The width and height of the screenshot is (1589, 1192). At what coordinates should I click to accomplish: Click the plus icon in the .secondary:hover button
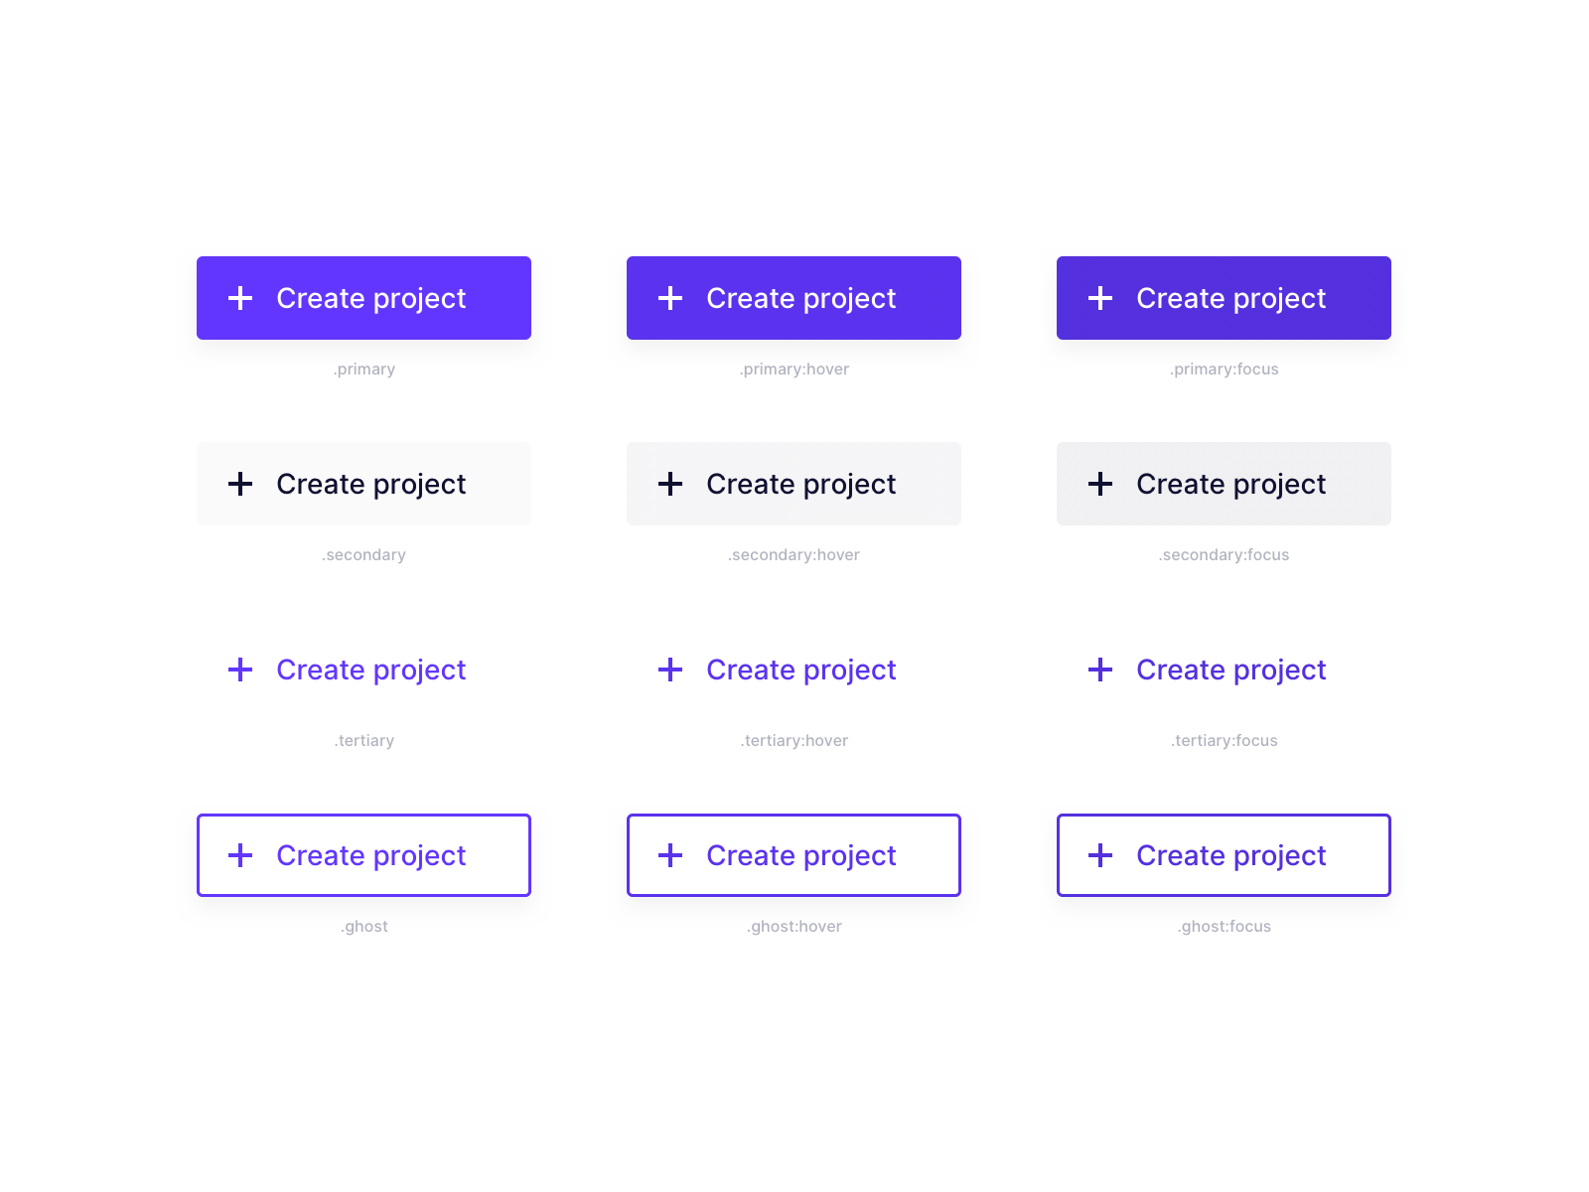pyautogui.click(x=670, y=484)
